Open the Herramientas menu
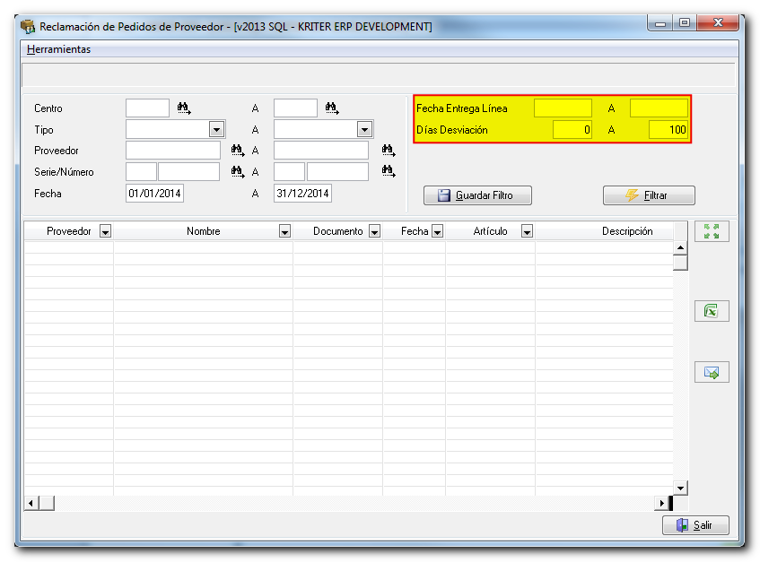This screenshot has height=562, width=760. point(58,49)
